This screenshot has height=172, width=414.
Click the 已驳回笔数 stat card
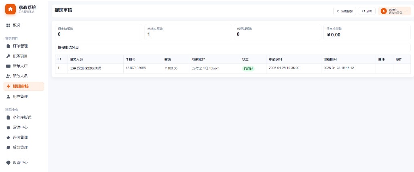click(277, 32)
